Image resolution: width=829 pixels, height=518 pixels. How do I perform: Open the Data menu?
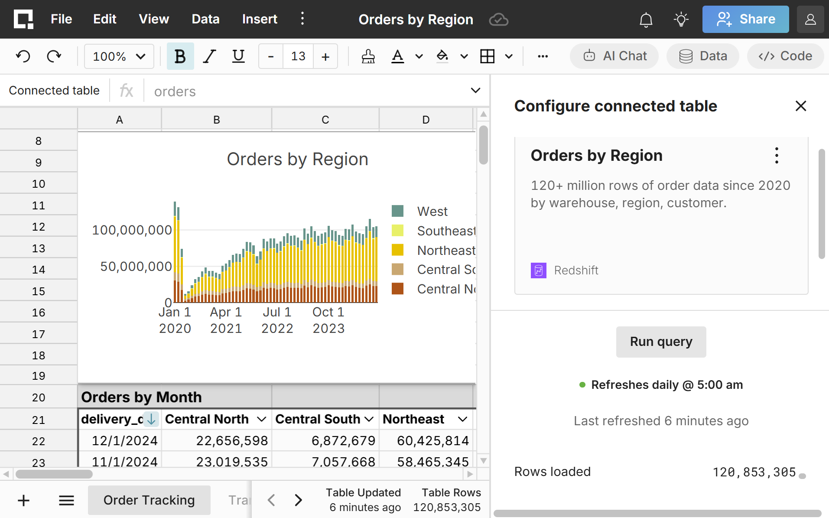click(x=205, y=19)
